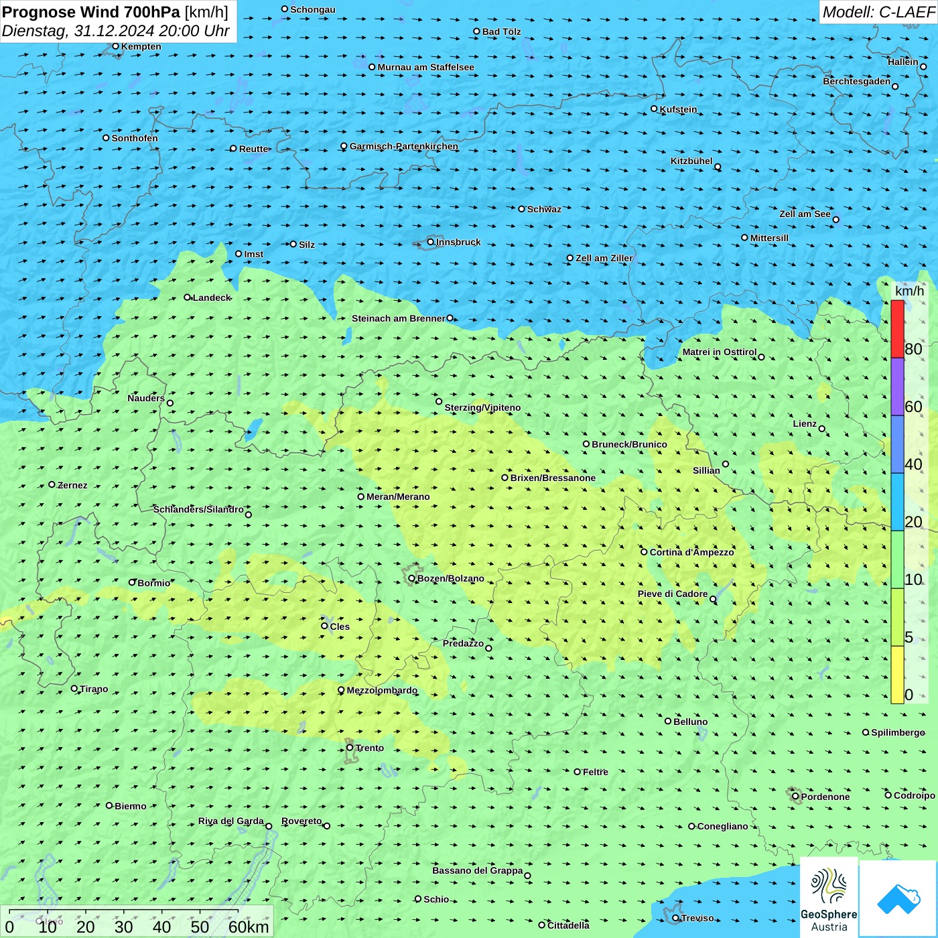
Task: Click the yellow swatch in wind legend
Action: point(897,674)
